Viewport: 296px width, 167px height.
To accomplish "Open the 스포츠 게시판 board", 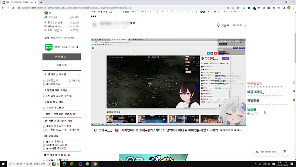I will point(54,108).
